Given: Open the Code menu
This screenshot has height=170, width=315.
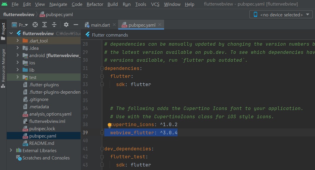Looking at the screenshot, I should pyautogui.click(x=77, y=4).
